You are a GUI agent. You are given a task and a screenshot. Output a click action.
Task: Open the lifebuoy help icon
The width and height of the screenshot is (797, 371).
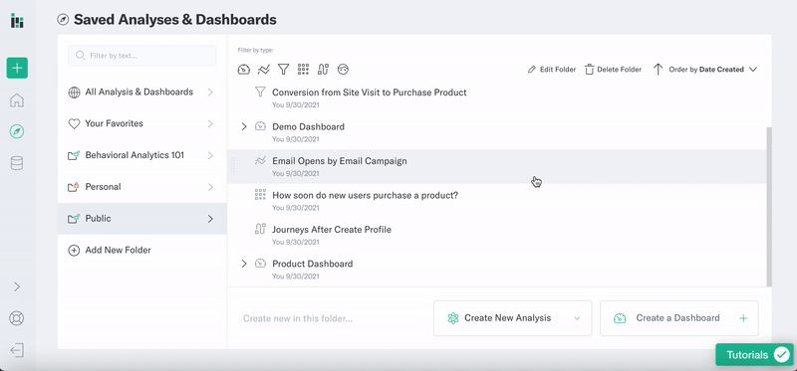17,318
